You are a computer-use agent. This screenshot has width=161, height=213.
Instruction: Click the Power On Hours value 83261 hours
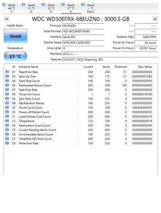pyautogui.click(x=146, y=48)
